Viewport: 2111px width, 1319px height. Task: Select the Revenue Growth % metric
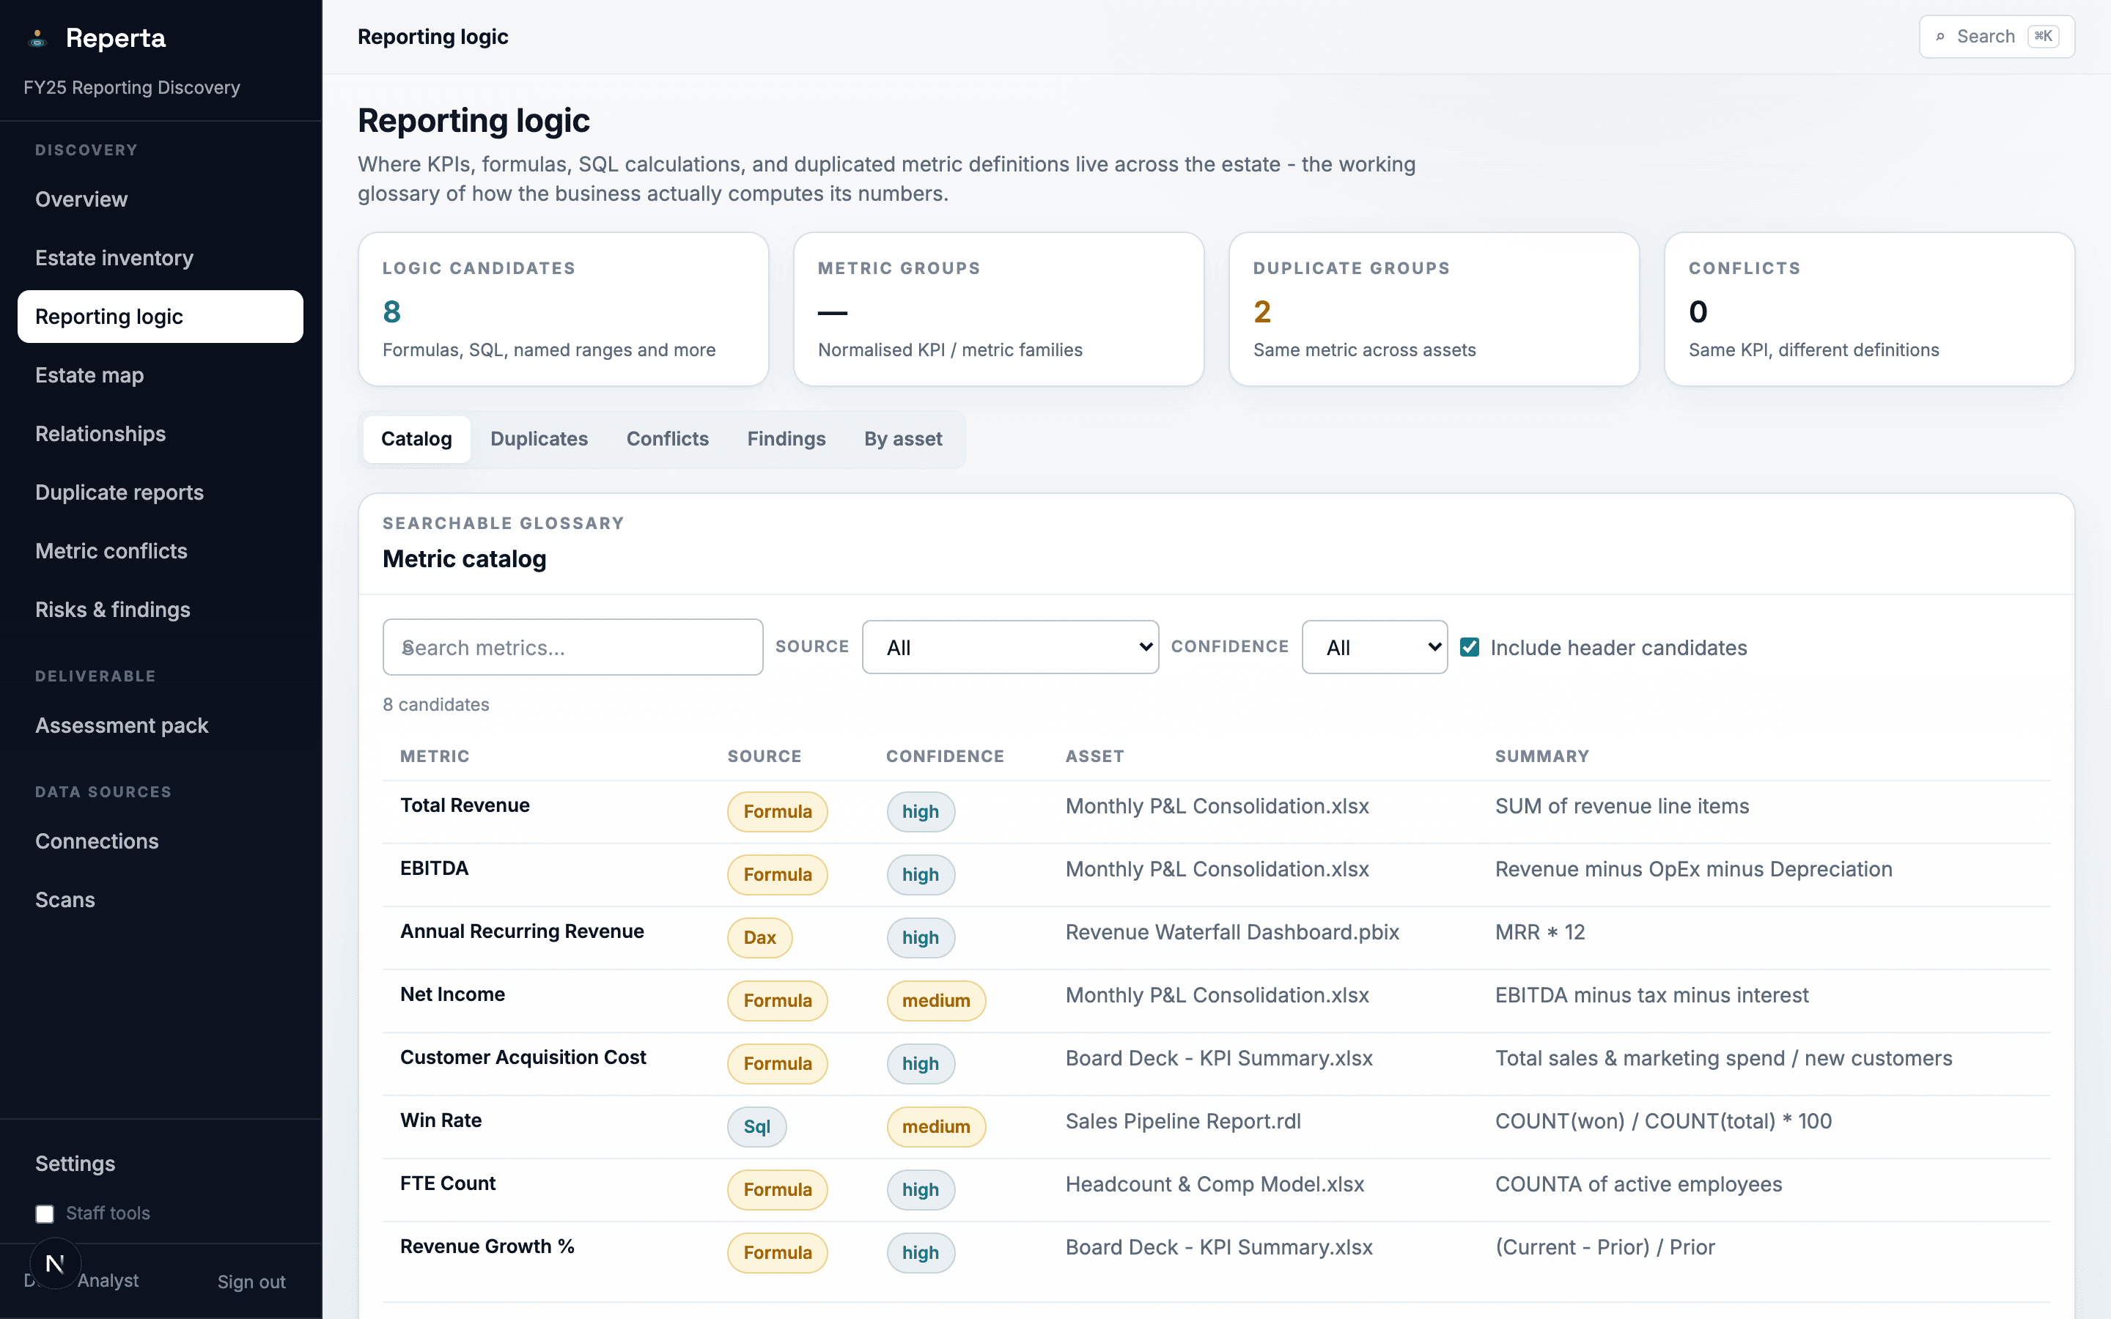(x=487, y=1246)
